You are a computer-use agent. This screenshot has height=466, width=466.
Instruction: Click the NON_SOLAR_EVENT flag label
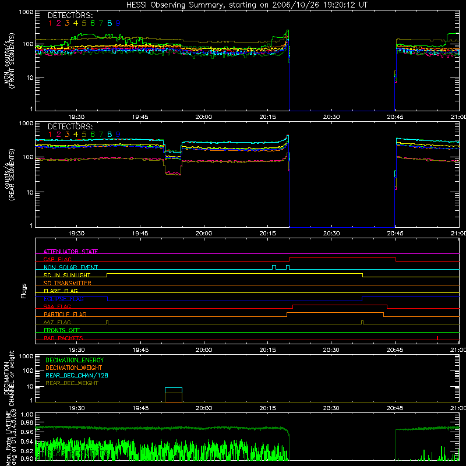(x=70, y=267)
